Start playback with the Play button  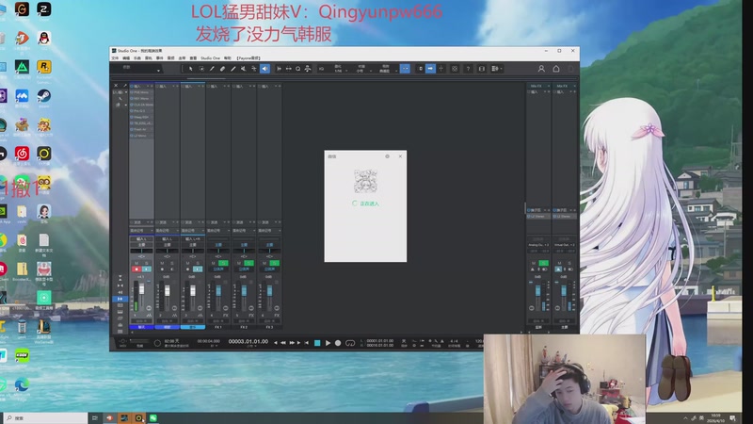pos(328,343)
